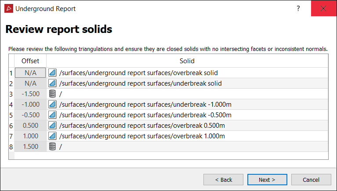Click the overbreak solid triangulation icon

[x=52, y=72]
